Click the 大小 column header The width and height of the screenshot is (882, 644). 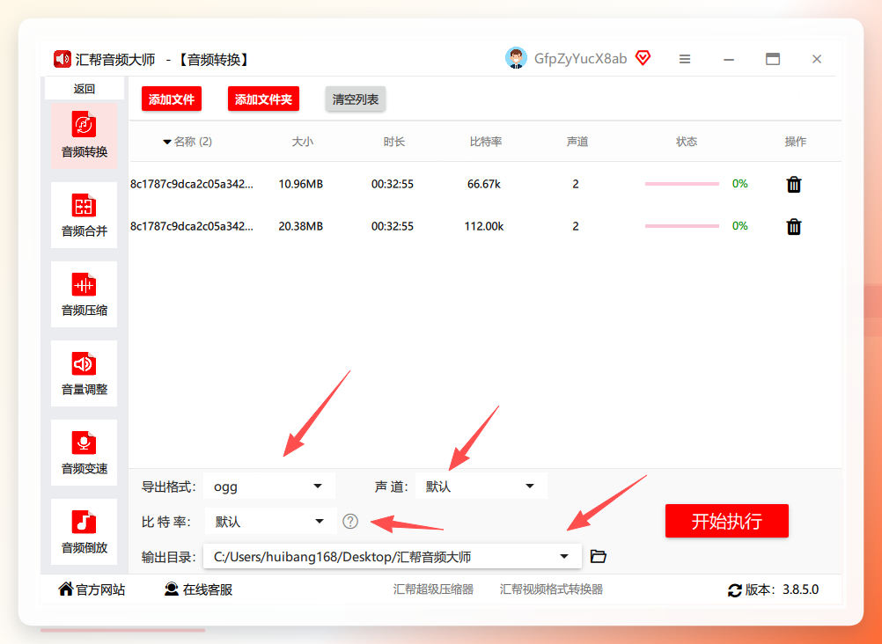[x=302, y=142]
